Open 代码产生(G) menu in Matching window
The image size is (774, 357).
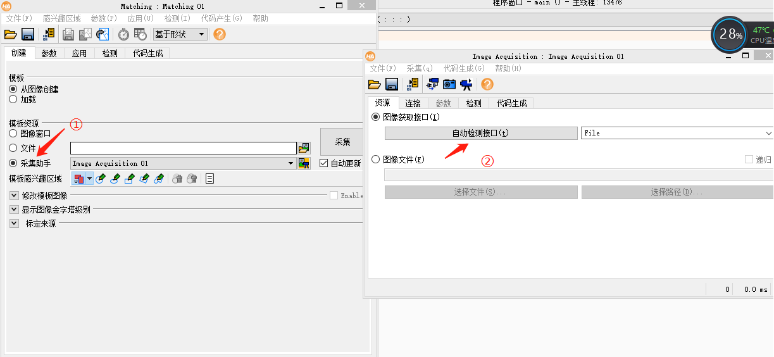222,18
